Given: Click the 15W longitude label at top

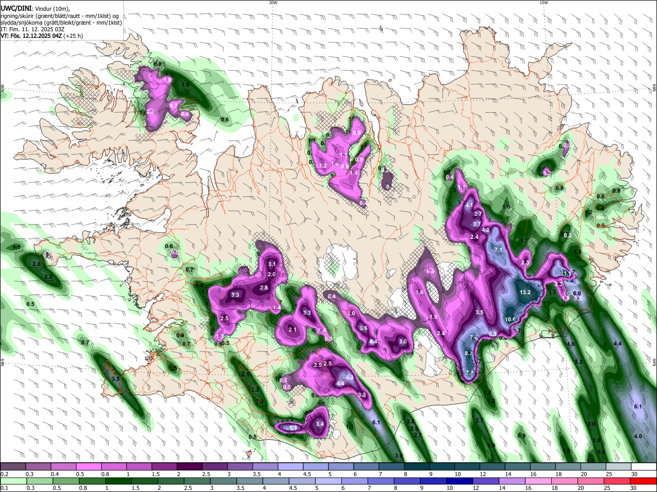Looking at the screenshot, I should point(544,3).
